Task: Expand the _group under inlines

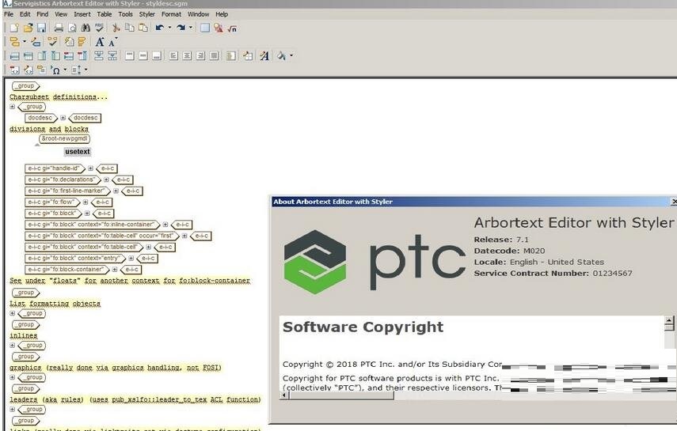Action: point(13,345)
